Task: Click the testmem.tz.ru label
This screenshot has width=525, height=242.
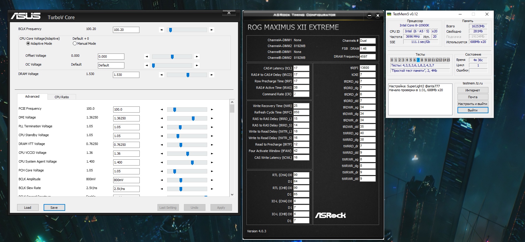Action: pyautogui.click(x=473, y=83)
